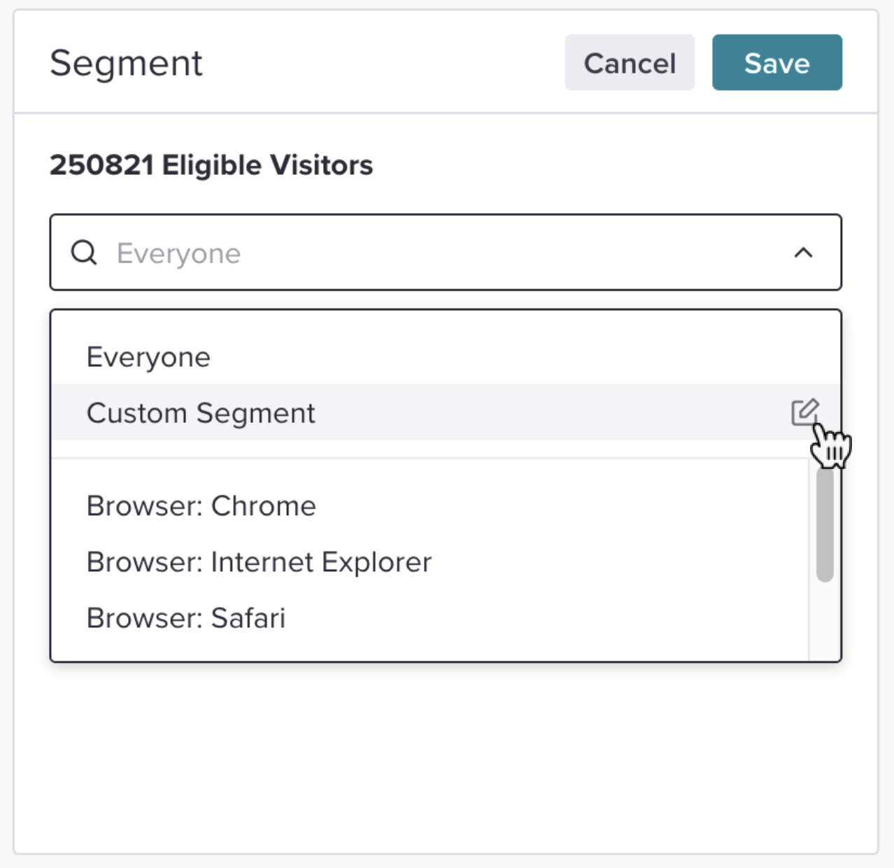Image resolution: width=894 pixels, height=868 pixels.
Task: Click the 250821 Eligible Visitors heading
Action: [211, 165]
